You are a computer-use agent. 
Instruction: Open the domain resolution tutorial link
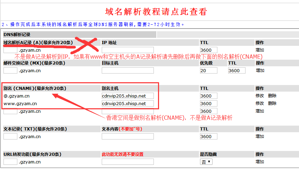tap(156, 12)
